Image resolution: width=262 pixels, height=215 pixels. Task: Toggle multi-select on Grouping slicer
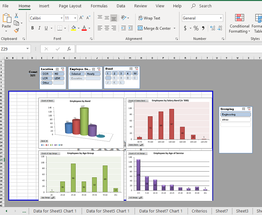[x=244, y=109]
